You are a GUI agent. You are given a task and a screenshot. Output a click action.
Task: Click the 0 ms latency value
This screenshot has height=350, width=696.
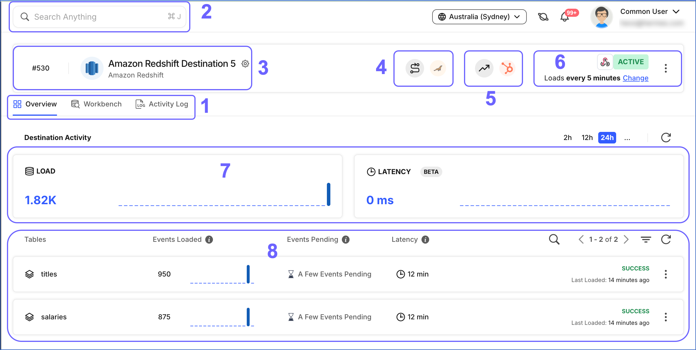(x=380, y=200)
